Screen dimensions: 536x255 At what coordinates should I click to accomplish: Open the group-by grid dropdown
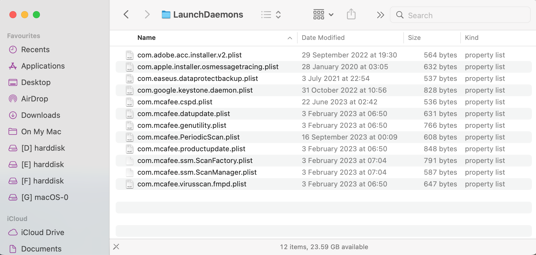[x=323, y=14]
